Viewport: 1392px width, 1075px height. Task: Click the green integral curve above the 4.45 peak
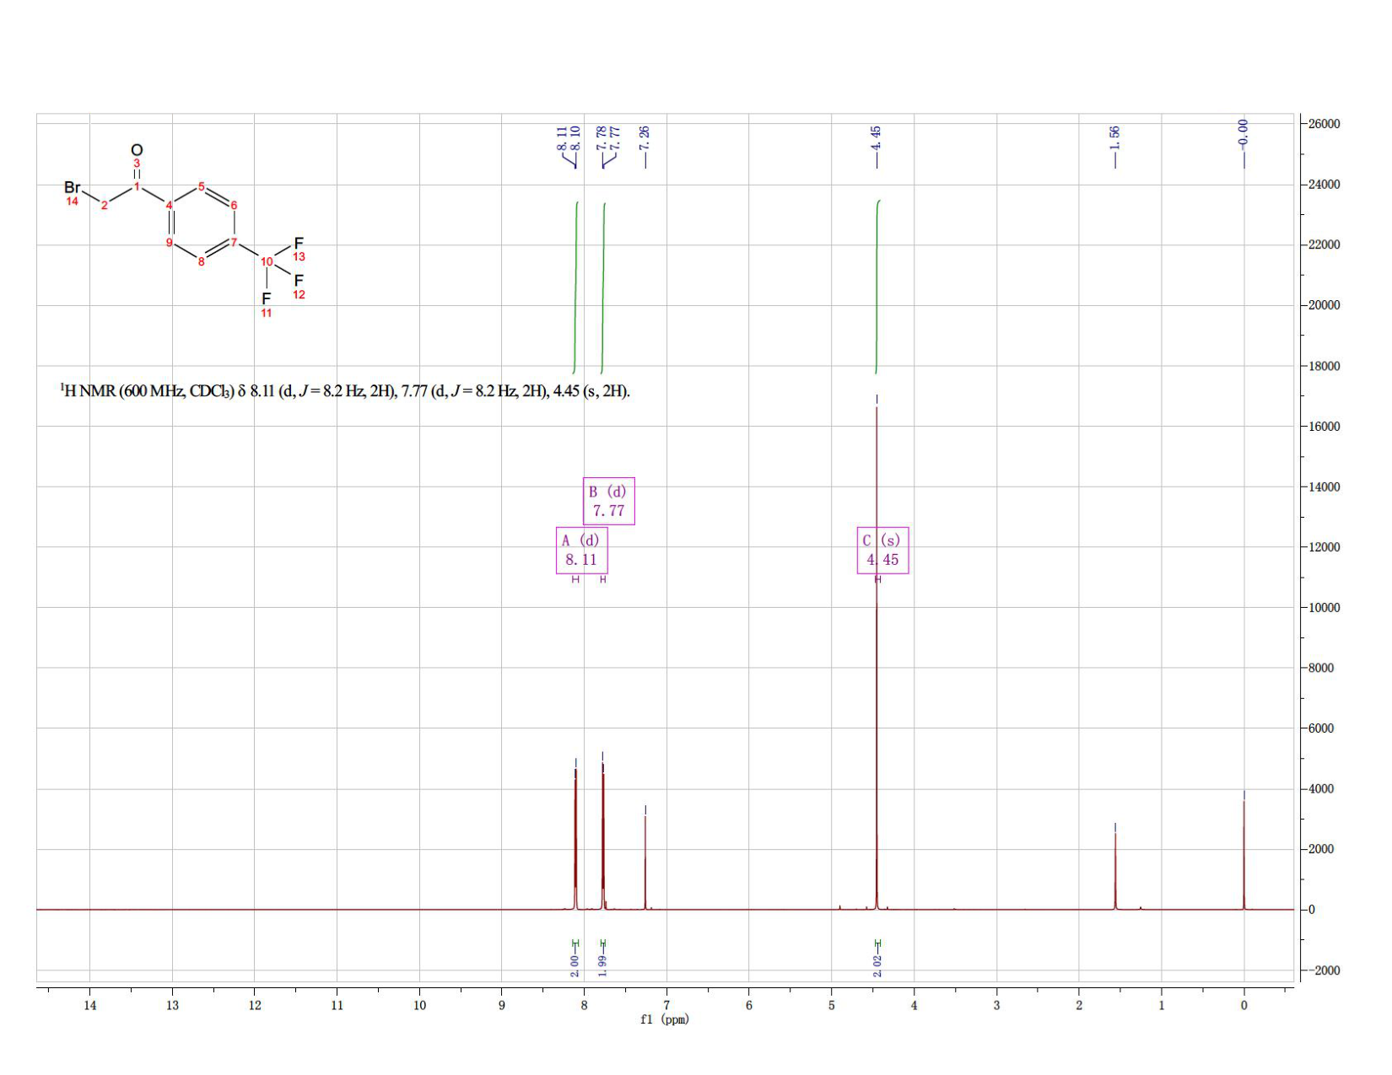(877, 287)
